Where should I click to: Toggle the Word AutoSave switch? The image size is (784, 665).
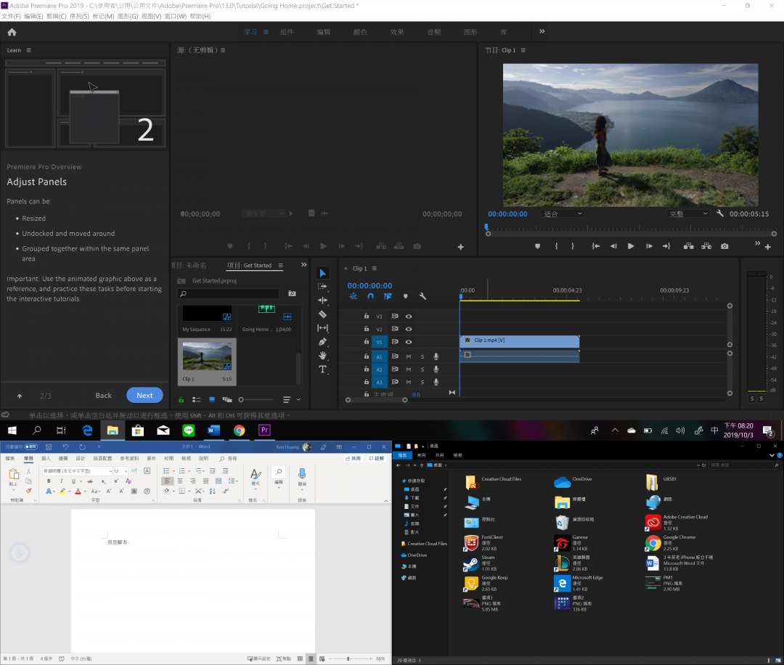pyautogui.click(x=31, y=447)
